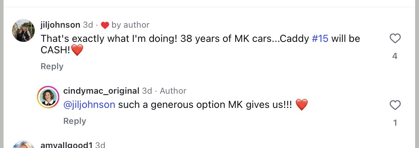Click the 3d timestamp on cindymac_original's reply
This screenshot has width=419, height=148.
147,91
